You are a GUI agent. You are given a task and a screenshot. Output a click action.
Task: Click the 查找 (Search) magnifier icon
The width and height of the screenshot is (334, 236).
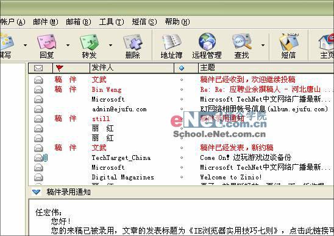(x=242, y=41)
